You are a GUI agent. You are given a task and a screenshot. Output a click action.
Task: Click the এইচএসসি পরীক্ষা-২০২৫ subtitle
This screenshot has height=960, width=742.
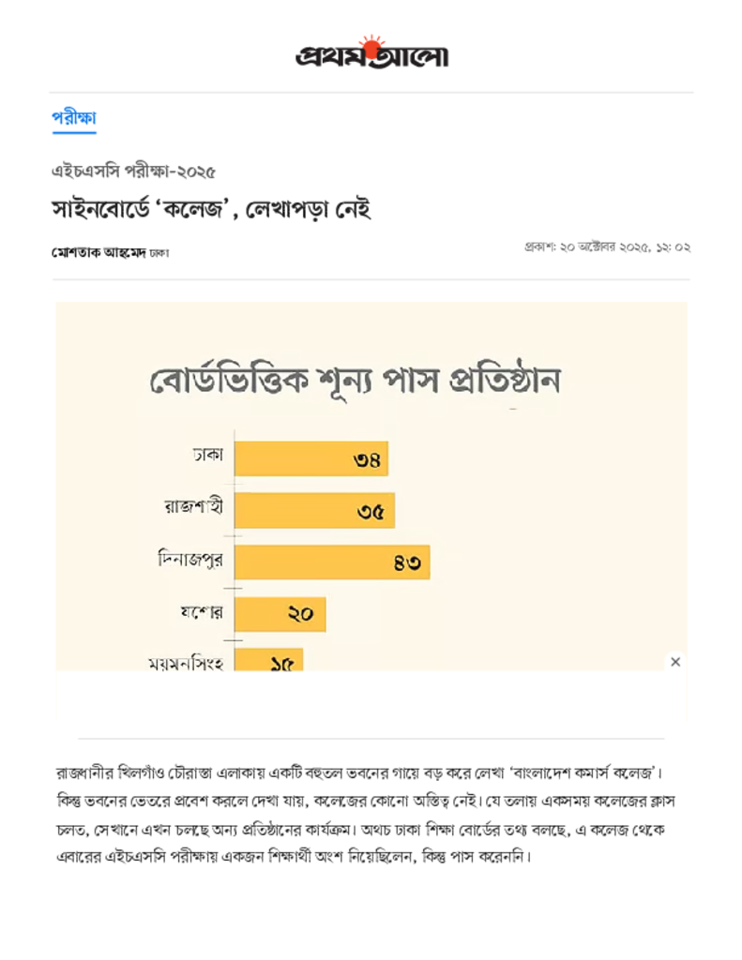(134, 172)
